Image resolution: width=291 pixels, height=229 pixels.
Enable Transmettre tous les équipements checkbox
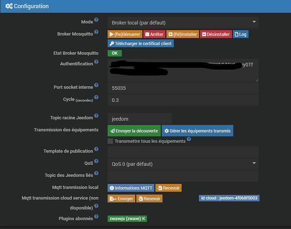pos(110,142)
